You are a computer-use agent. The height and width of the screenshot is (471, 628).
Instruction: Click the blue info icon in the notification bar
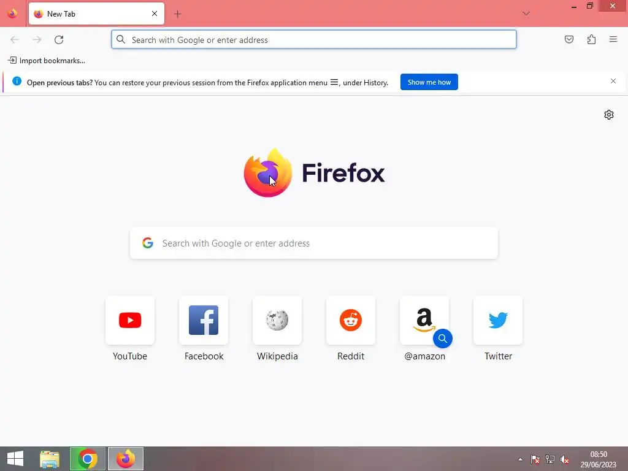[x=17, y=82]
